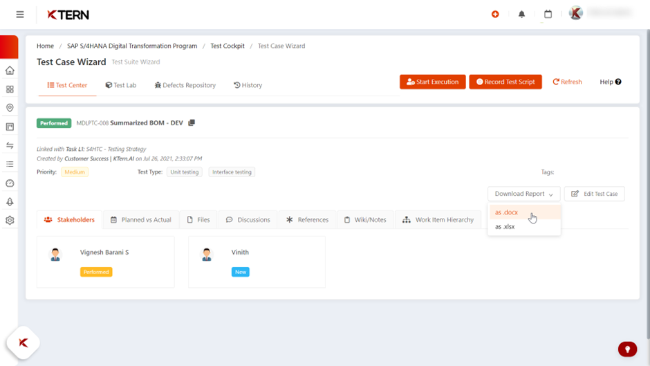Open the sidebar location pin icon
The height and width of the screenshot is (366, 650).
pos(10,108)
